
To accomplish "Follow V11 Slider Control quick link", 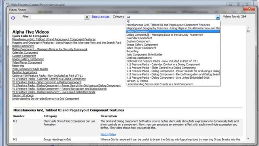I will (x=47, y=82).
